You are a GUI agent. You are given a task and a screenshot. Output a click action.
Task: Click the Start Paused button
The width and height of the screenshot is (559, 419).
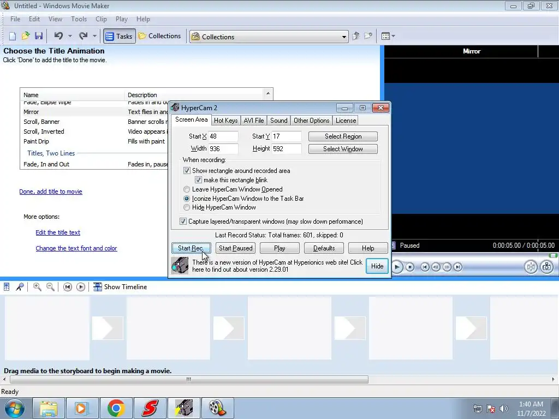pyautogui.click(x=236, y=248)
